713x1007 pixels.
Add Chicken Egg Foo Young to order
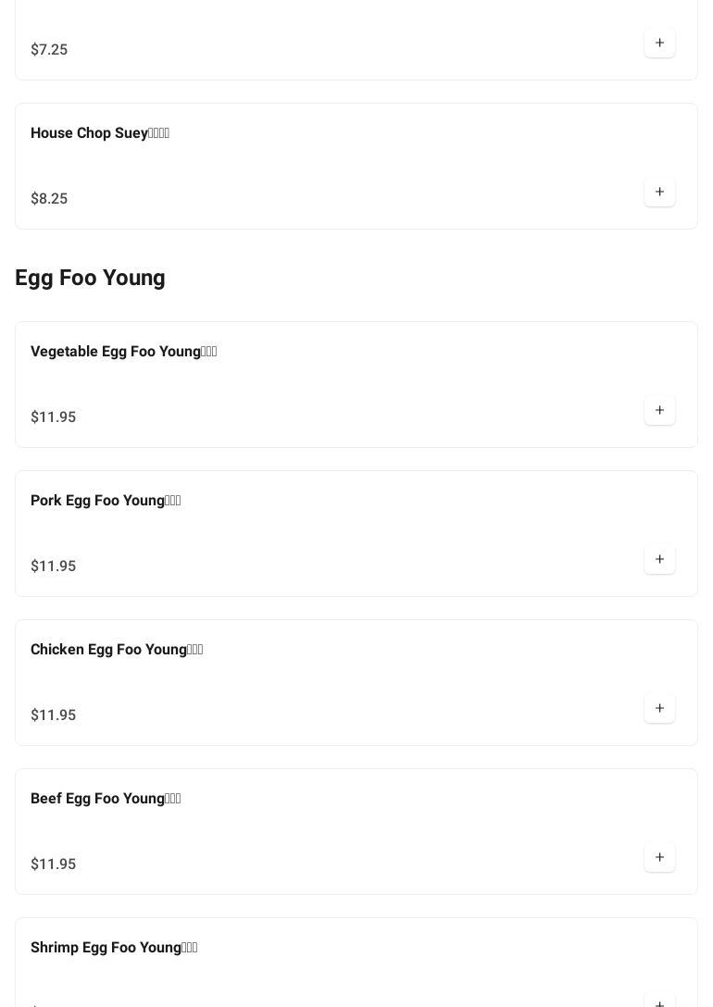(659, 709)
